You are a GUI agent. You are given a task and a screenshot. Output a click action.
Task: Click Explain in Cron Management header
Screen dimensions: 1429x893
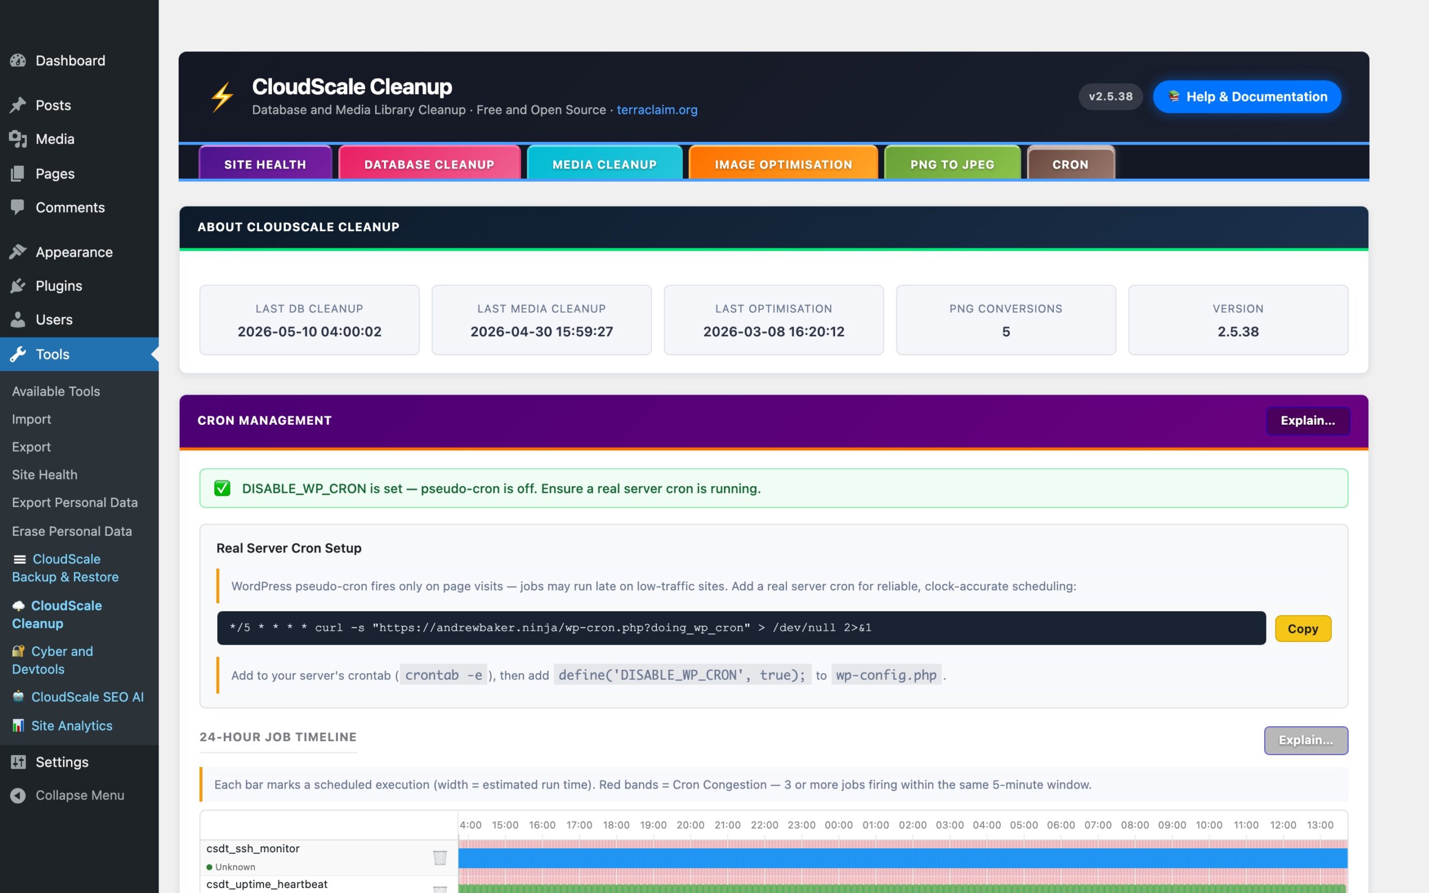(x=1307, y=420)
